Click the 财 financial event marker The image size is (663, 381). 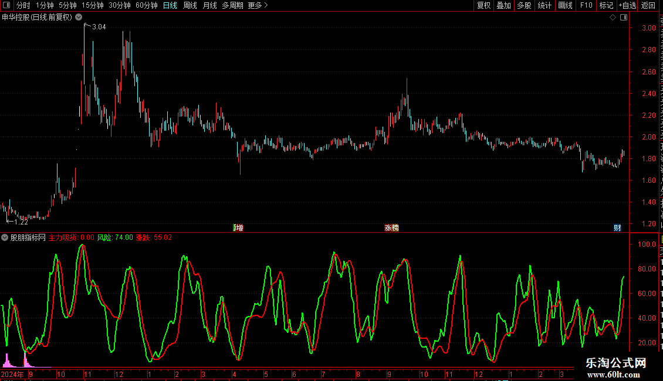(617, 227)
